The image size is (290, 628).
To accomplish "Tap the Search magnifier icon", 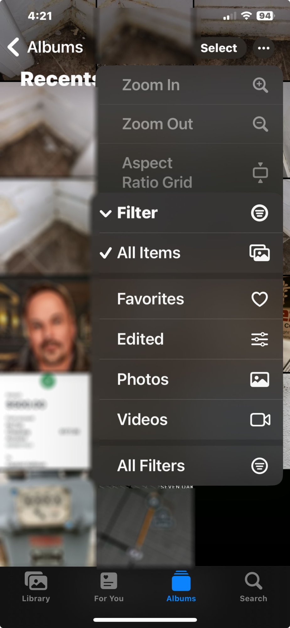I will (x=254, y=581).
